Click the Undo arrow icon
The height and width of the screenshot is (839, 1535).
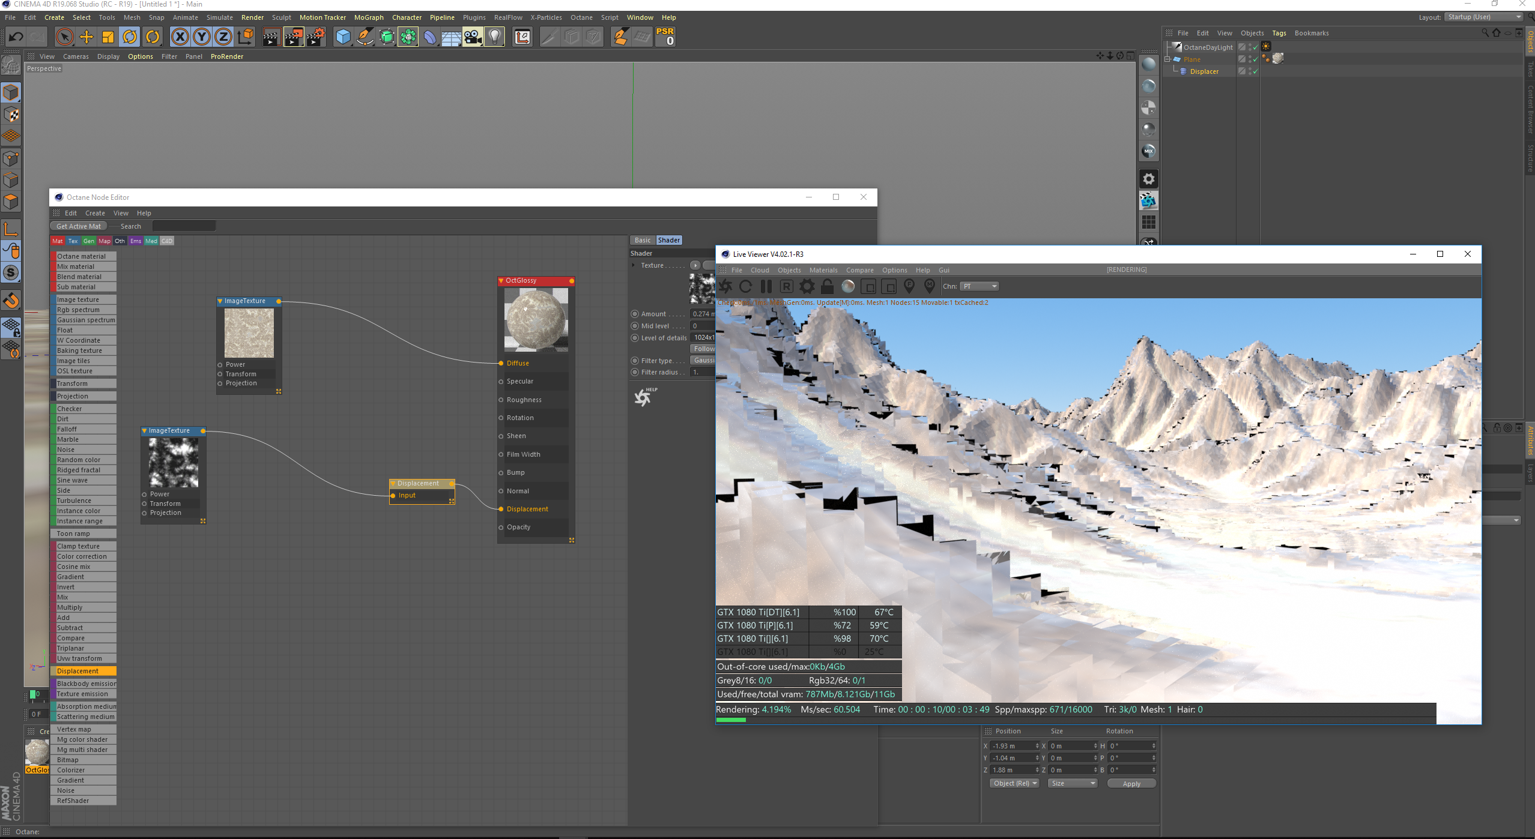[x=16, y=37]
